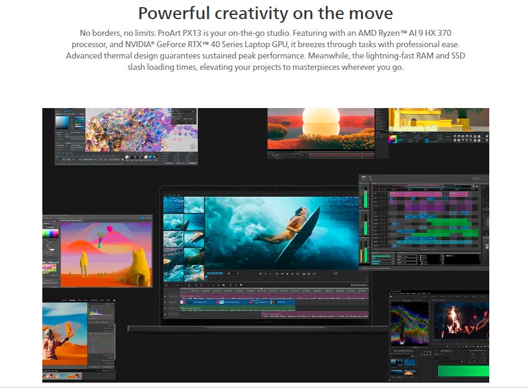Click the swatches palette grid in illustration app
Image resolution: width=528 pixels, height=388 pixels.
[49, 268]
